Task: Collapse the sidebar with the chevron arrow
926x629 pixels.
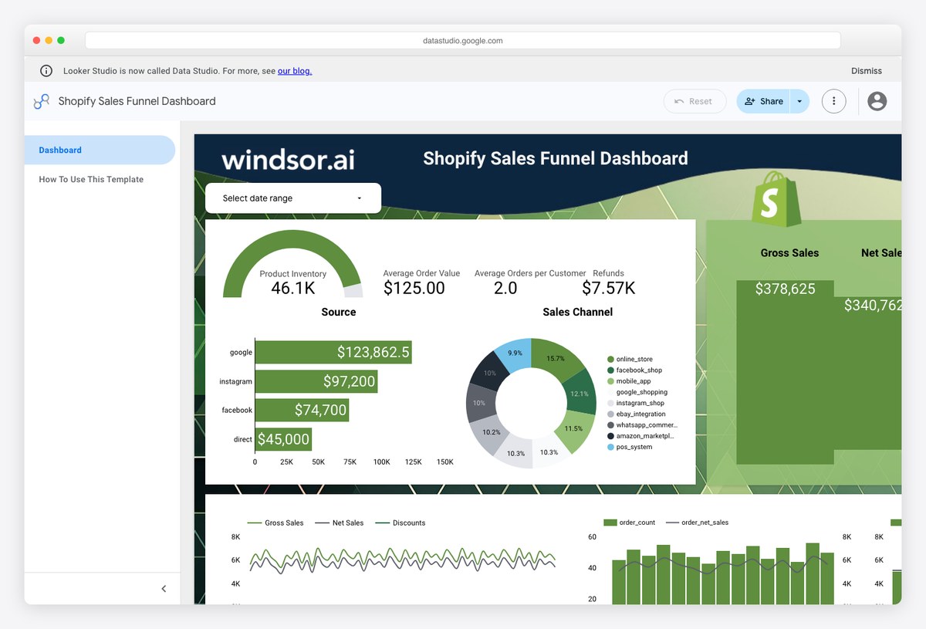Action: (x=164, y=589)
